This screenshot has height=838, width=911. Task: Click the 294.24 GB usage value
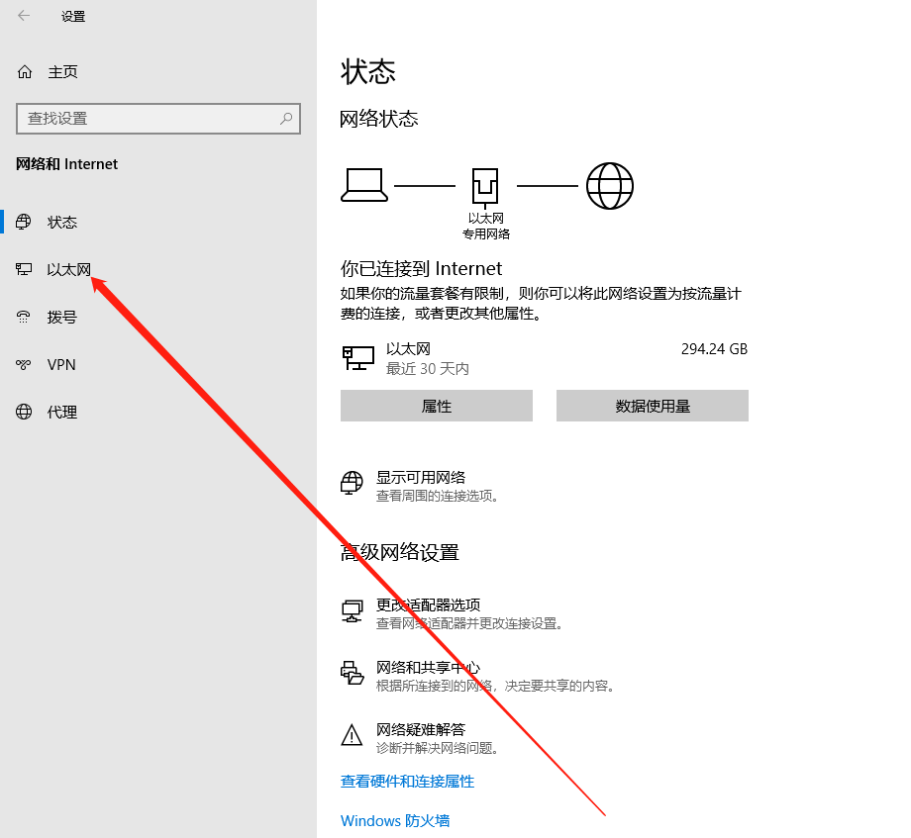click(x=714, y=349)
